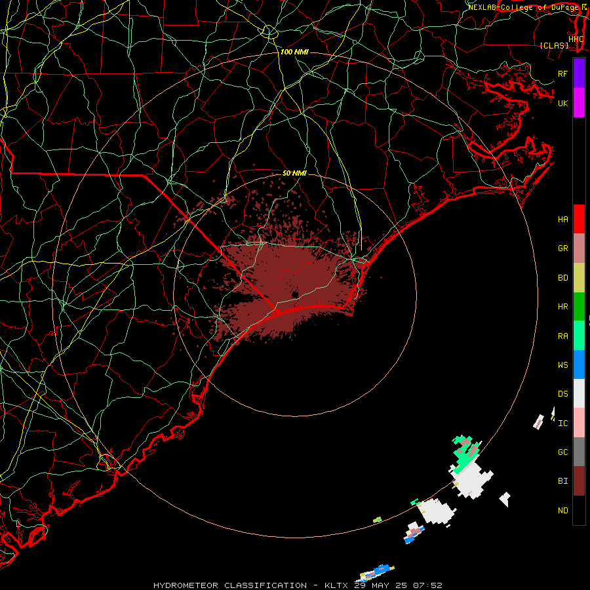Click the DS legend label
This screenshot has height=590, width=590.
[x=562, y=394]
